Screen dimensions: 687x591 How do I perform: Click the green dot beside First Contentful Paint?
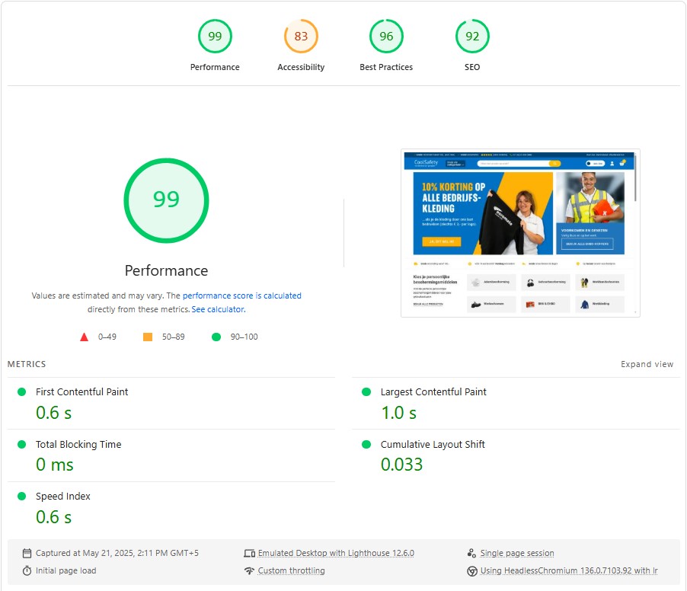[22, 391]
